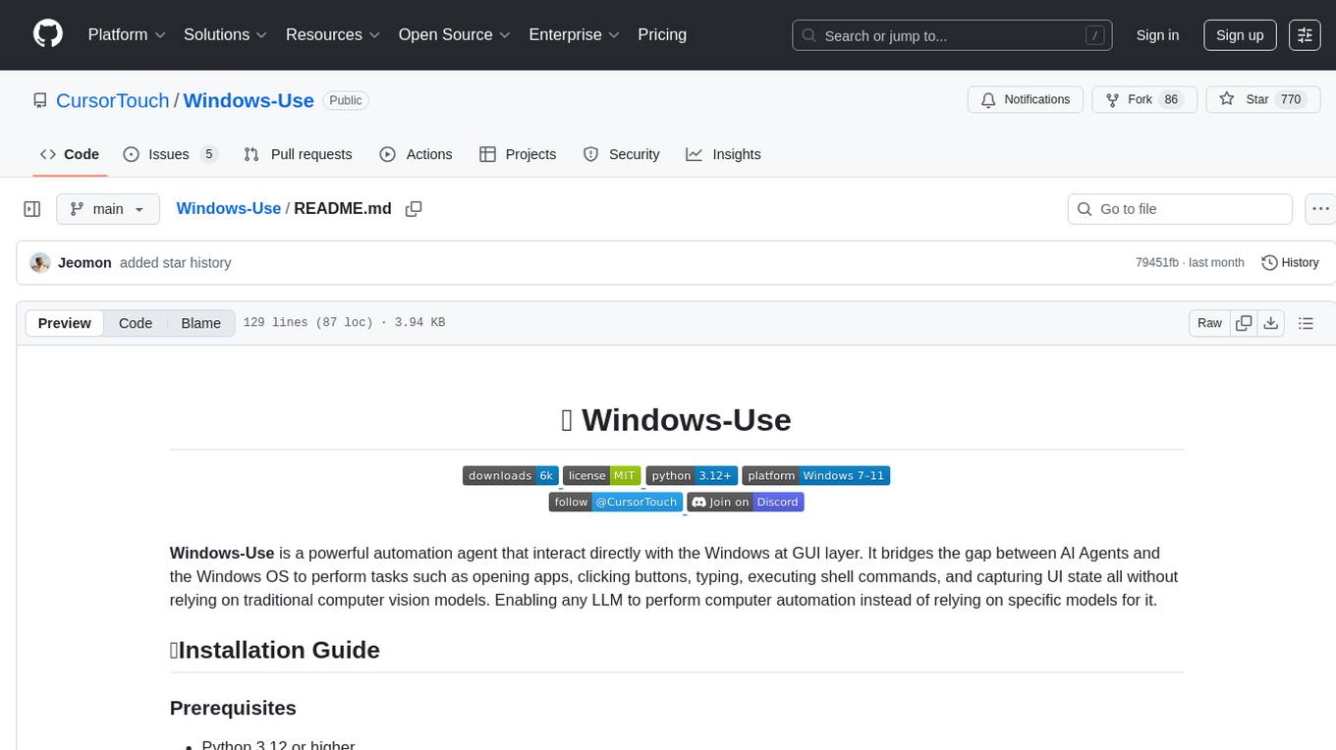Screen dimensions: 1336x750
Task: Select the Preview view toggle
Action: click(65, 323)
